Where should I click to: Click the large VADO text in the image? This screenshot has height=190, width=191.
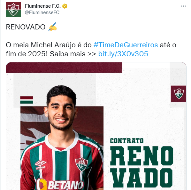click(x=142, y=178)
